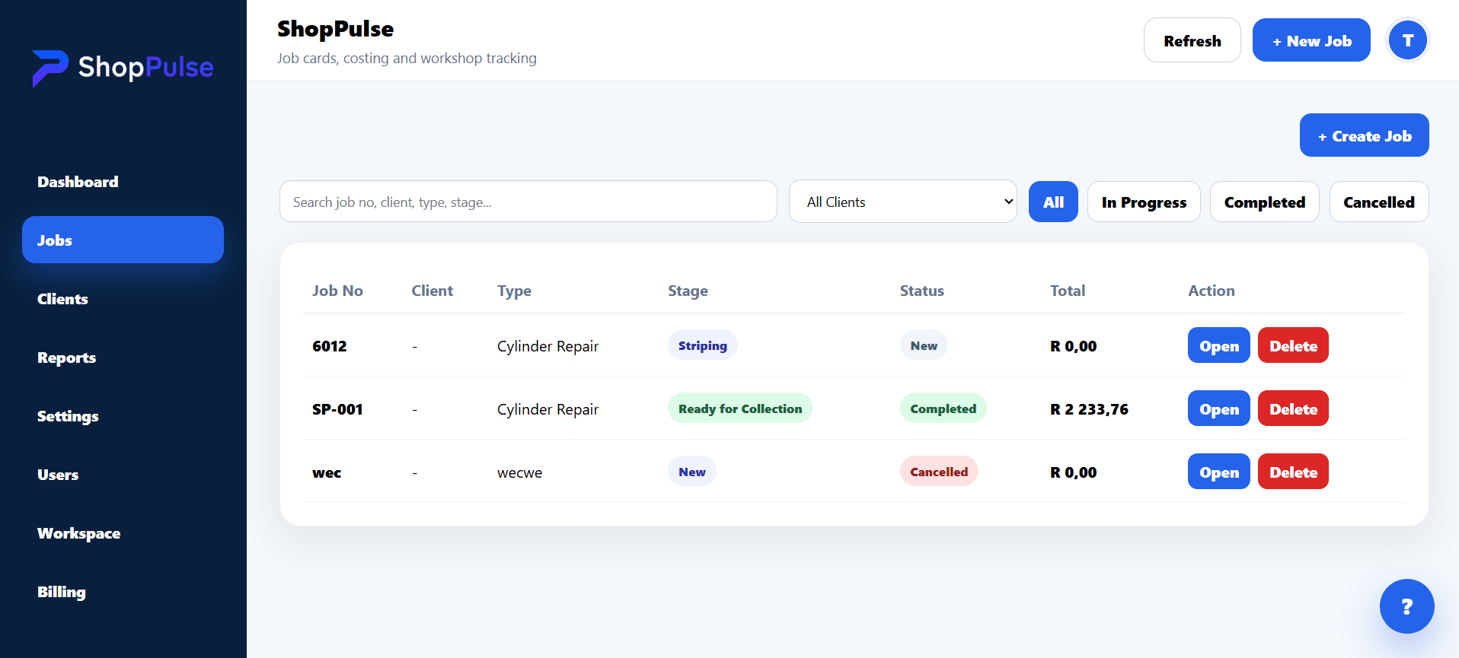Open the Reports section
Viewport: 1459px width, 658px height.
[66, 358]
